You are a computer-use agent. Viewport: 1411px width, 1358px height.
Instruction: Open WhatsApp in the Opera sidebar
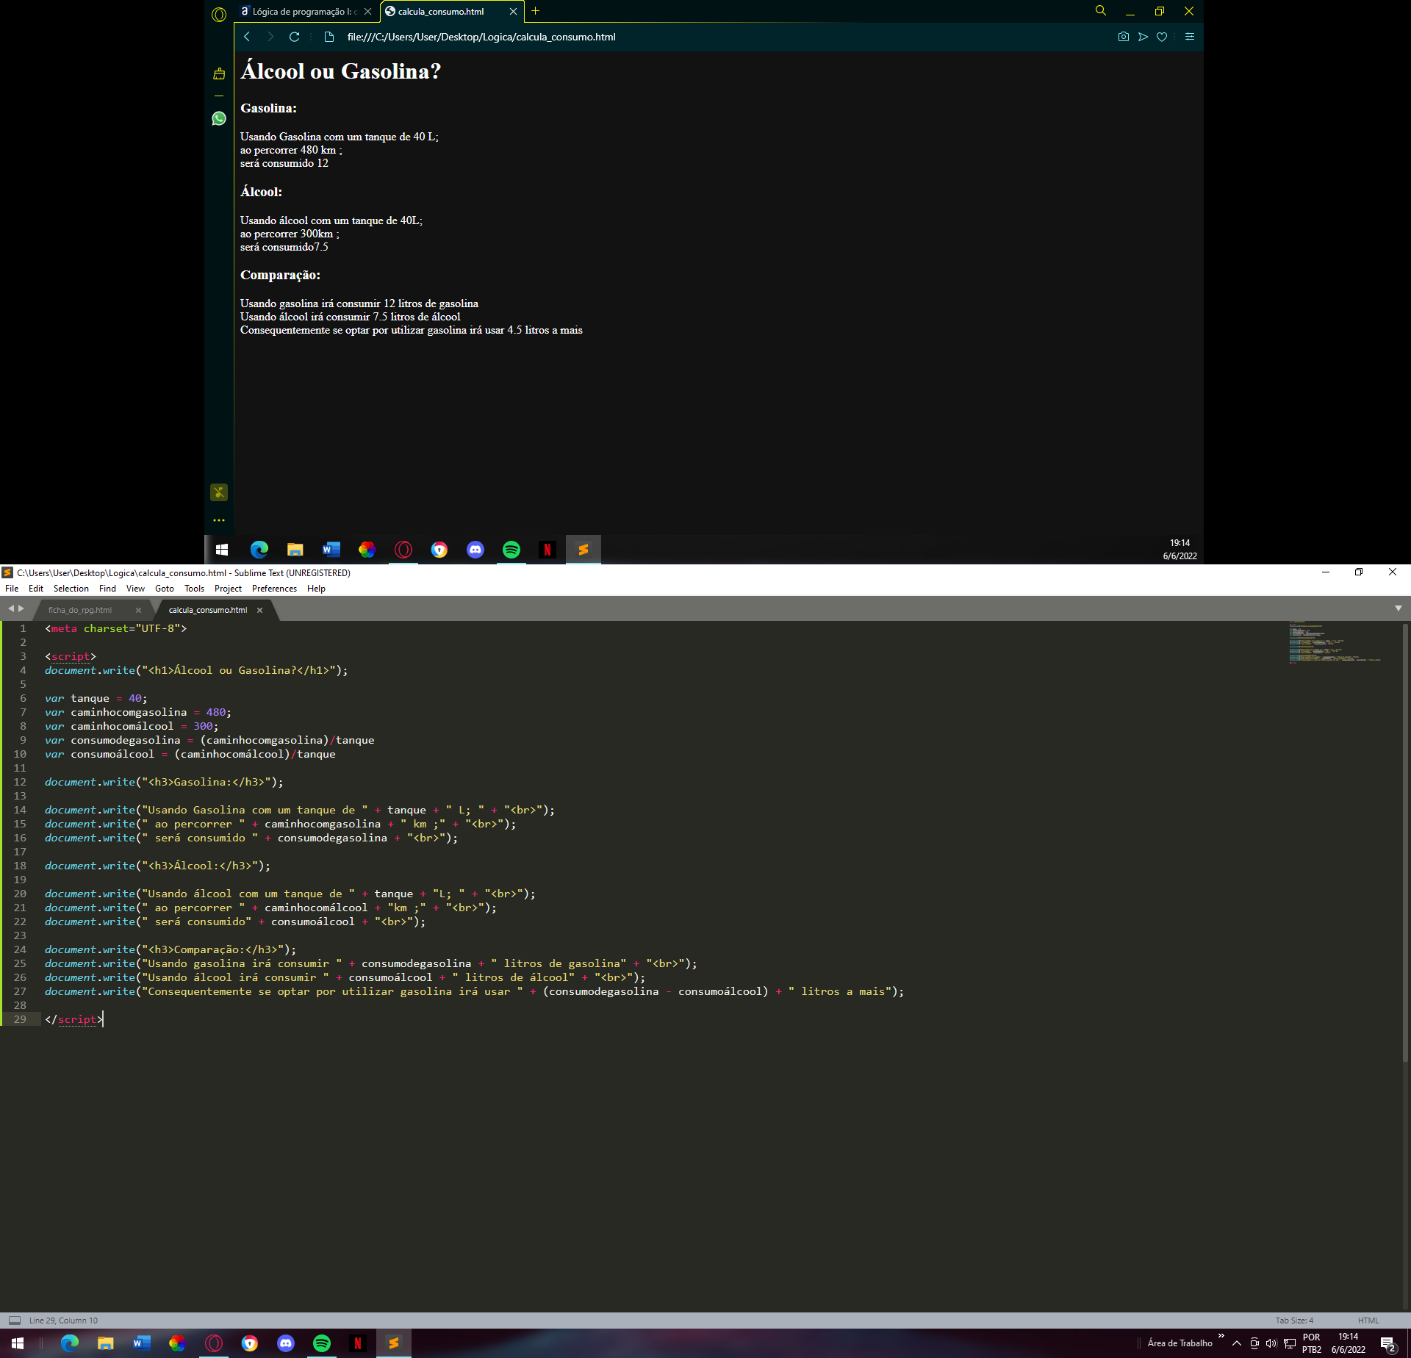click(219, 118)
